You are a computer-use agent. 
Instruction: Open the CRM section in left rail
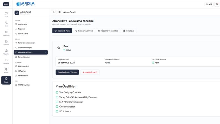point(6,24)
